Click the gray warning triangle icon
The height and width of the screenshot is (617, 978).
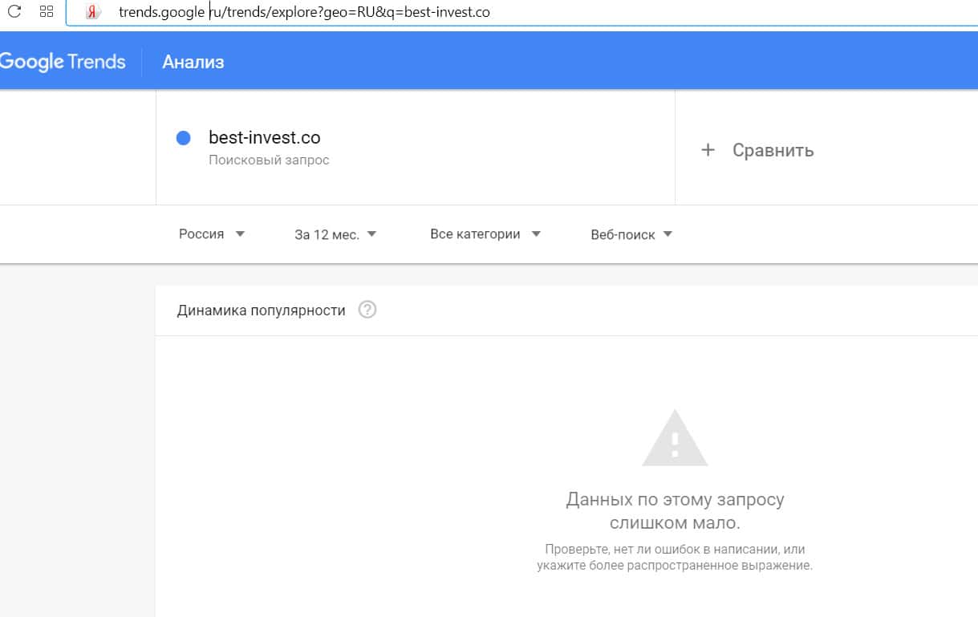coord(675,438)
